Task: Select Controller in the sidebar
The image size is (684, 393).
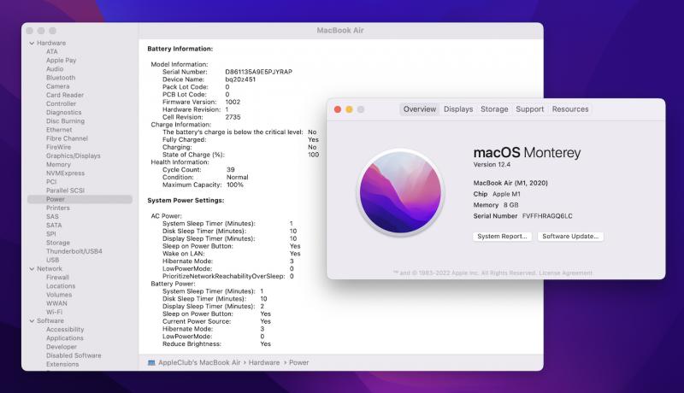Action: tap(61, 103)
